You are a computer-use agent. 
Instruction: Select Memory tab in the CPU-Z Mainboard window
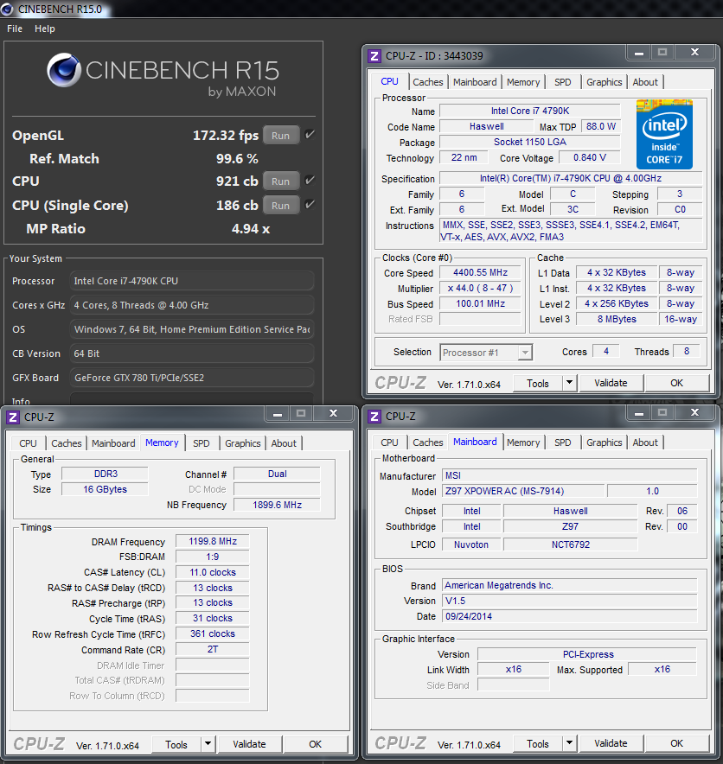523,442
